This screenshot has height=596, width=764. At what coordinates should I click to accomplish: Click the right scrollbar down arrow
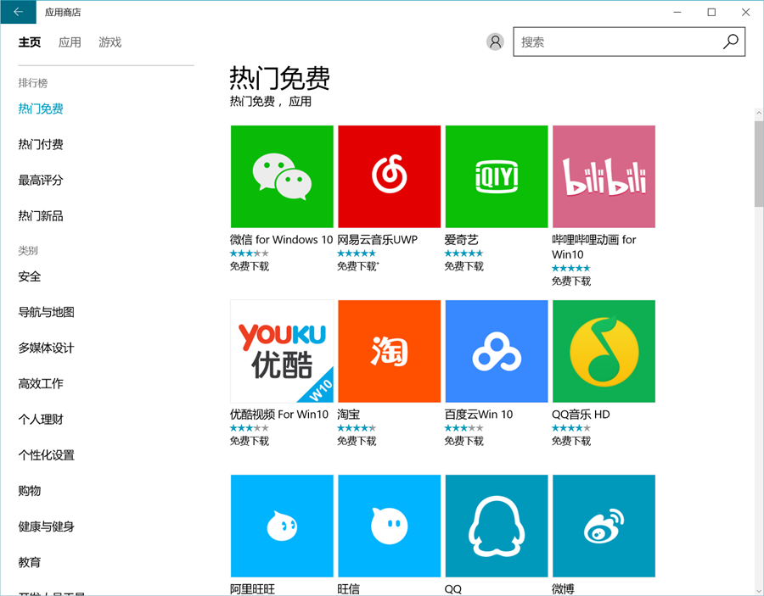pyautogui.click(x=756, y=588)
